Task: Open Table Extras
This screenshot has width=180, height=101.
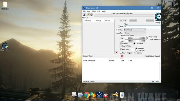Action: 155,82
